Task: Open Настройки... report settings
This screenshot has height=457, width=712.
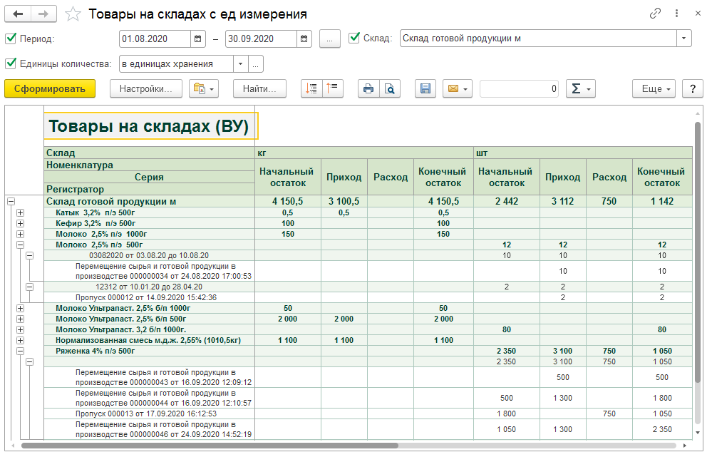Action: (x=145, y=89)
